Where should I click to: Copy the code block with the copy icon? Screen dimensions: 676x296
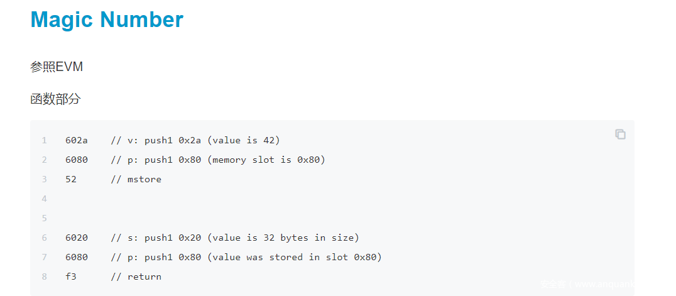click(x=620, y=134)
